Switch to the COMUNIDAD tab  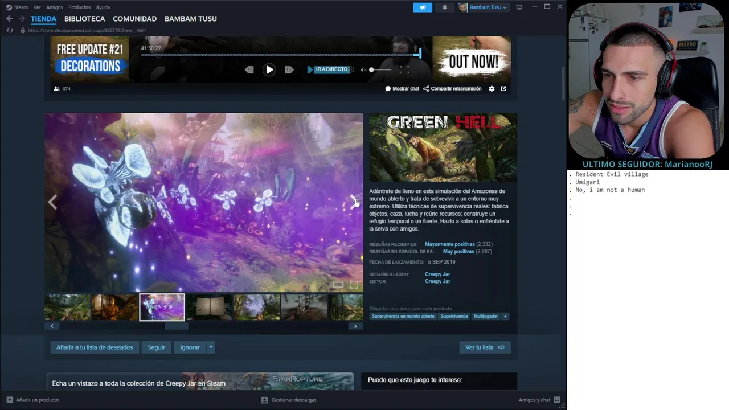tap(134, 19)
